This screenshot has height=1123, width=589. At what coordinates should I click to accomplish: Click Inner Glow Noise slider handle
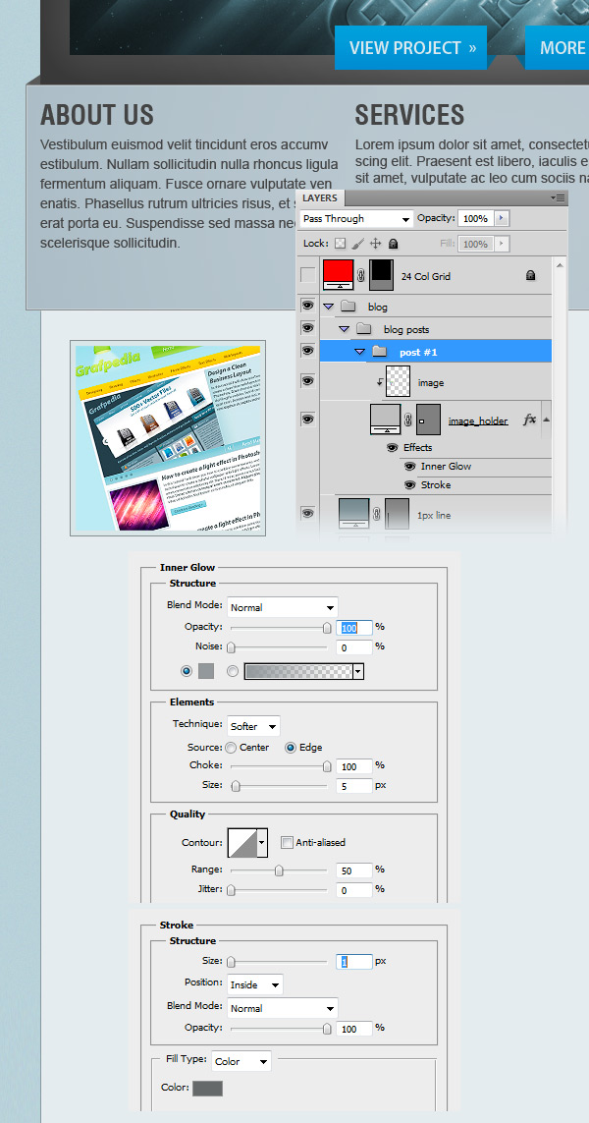coord(231,648)
